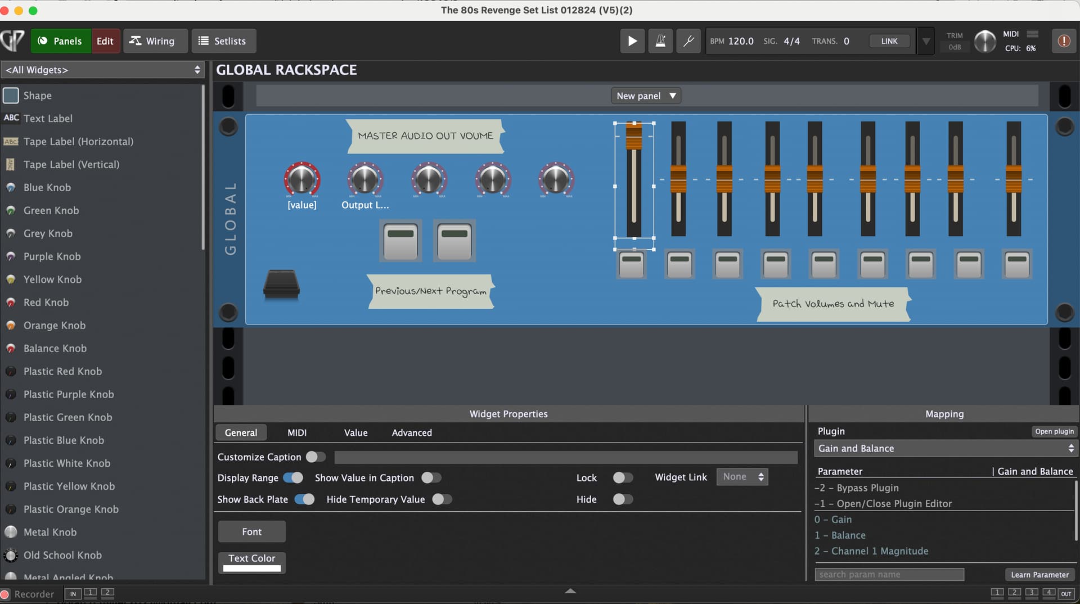Pick the Shape widget from the list
Viewport: 1080px width, 604px height.
click(37, 96)
